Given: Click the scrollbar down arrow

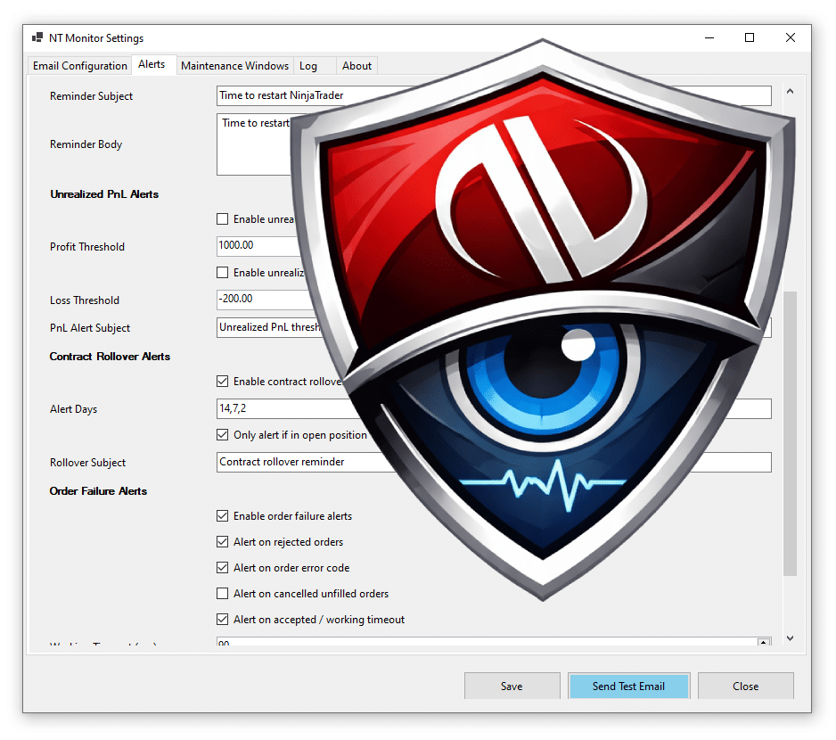Looking at the screenshot, I should (790, 638).
